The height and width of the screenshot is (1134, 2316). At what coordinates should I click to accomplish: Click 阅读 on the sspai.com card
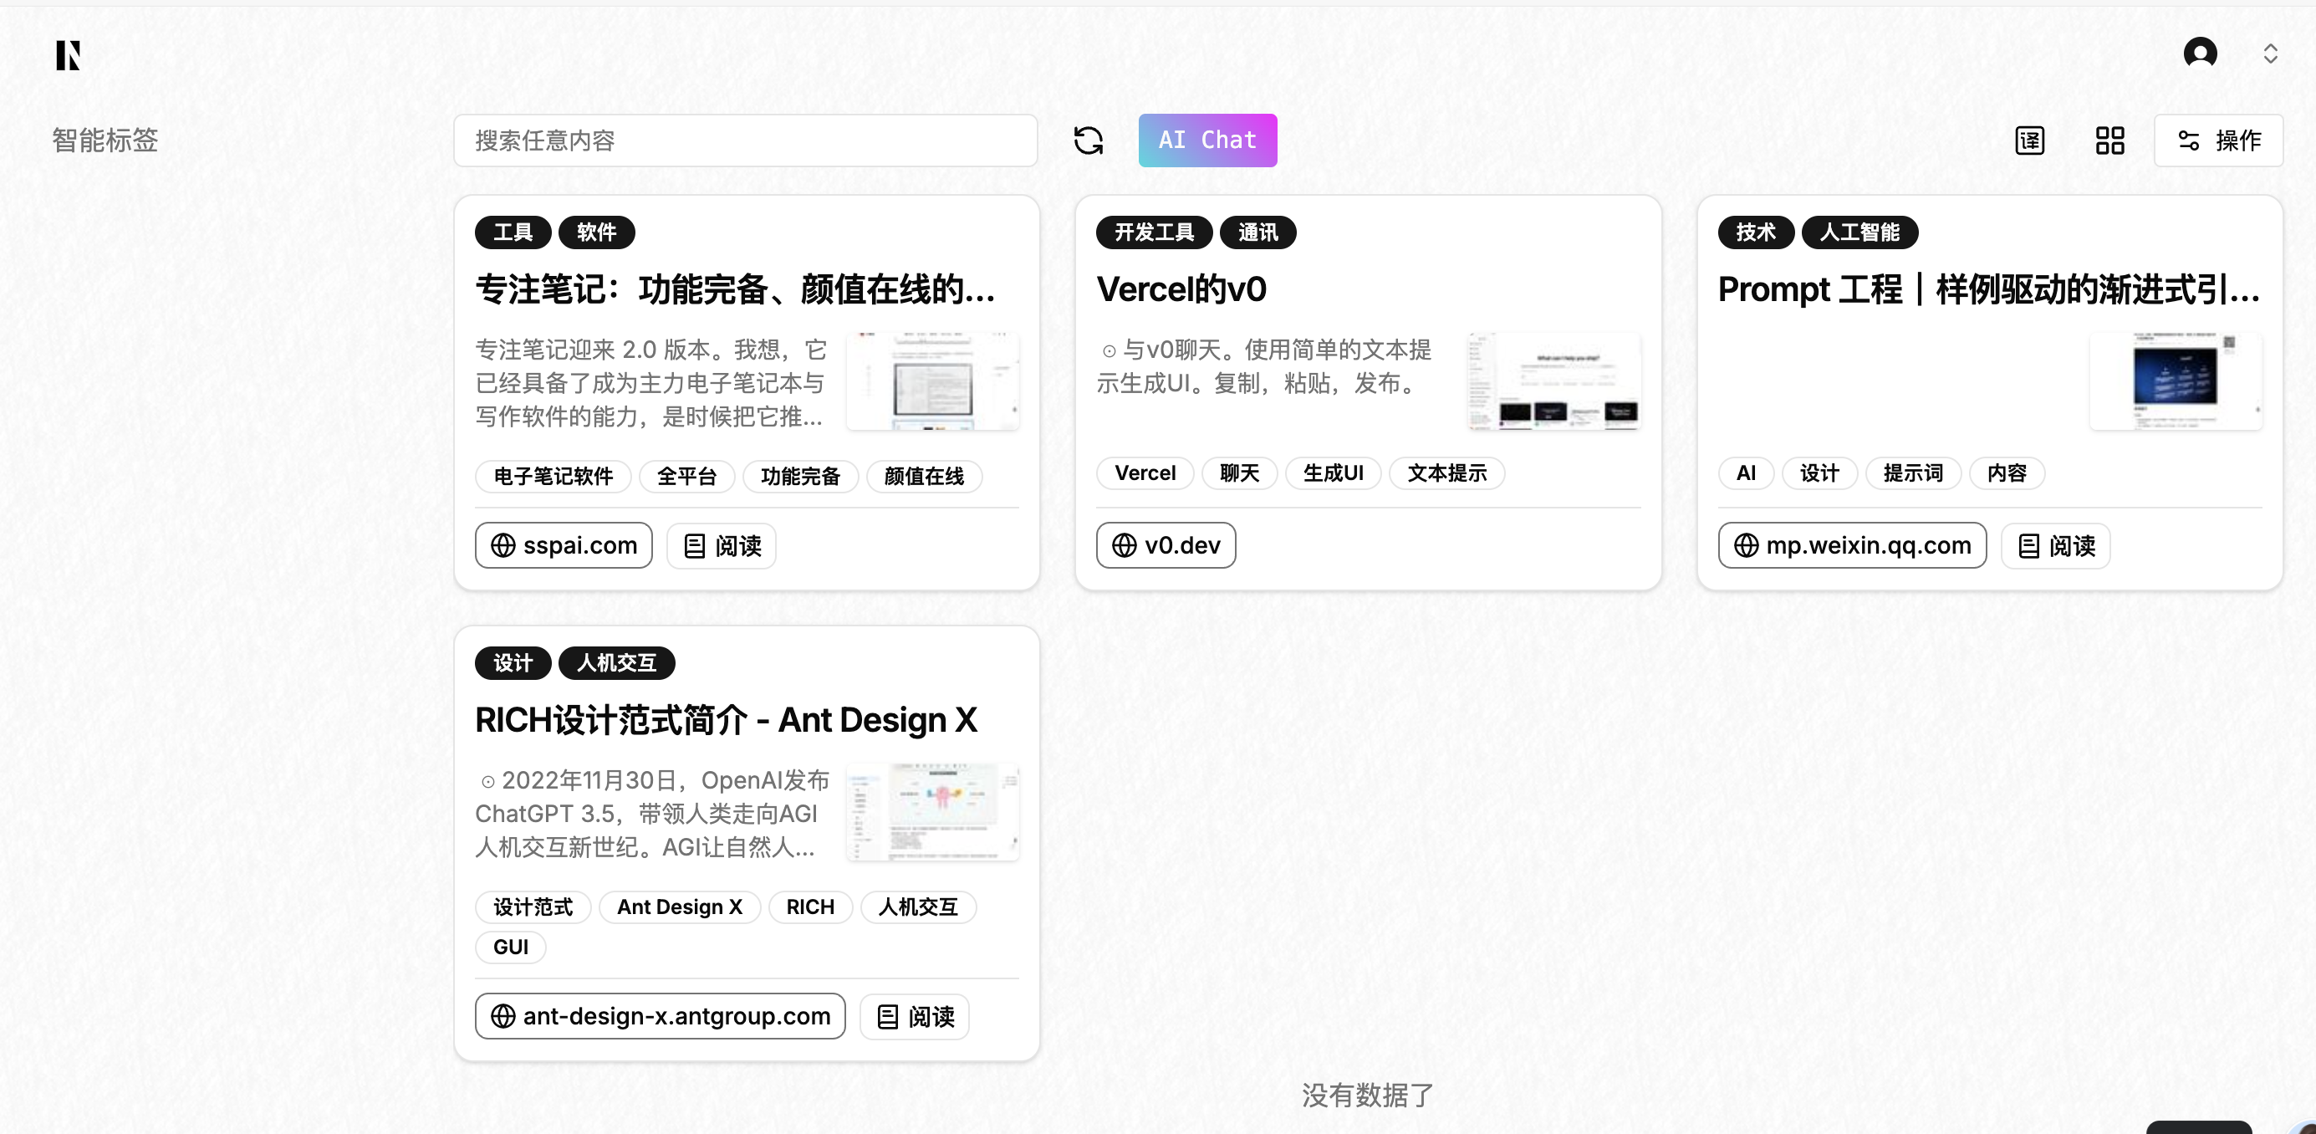721,545
